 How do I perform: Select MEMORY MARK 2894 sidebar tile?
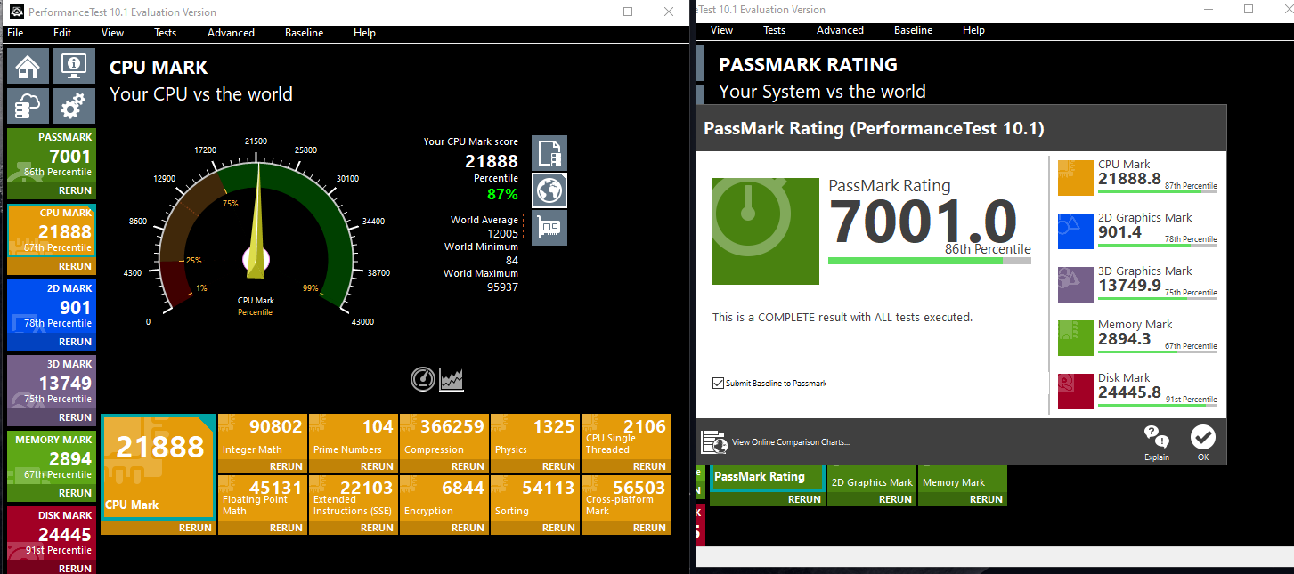point(52,458)
